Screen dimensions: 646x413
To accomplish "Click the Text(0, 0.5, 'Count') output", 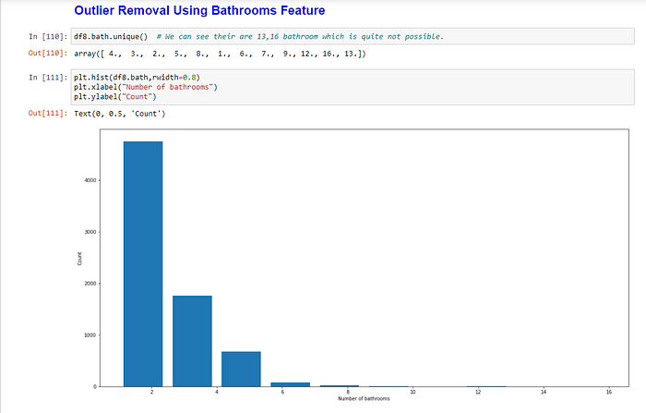I will tap(119, 114).
